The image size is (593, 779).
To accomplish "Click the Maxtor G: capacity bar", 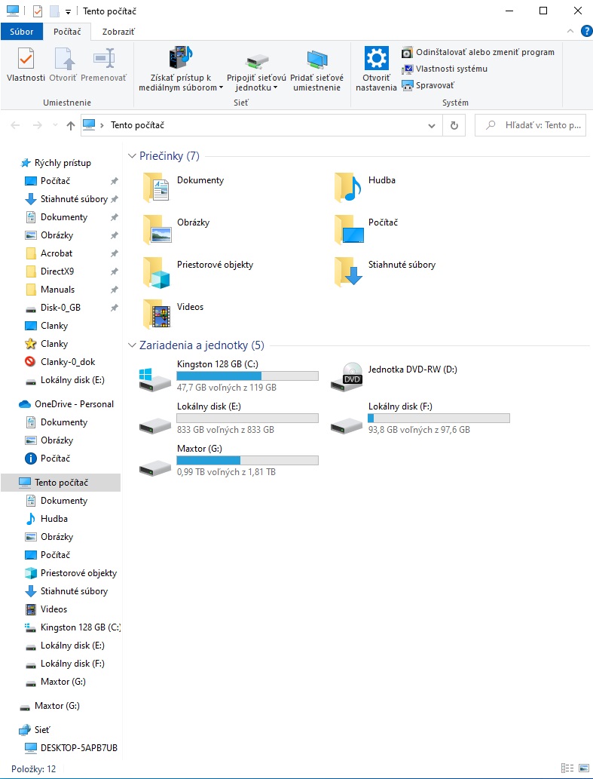I will pyautogui.click(x=248, y=461).
